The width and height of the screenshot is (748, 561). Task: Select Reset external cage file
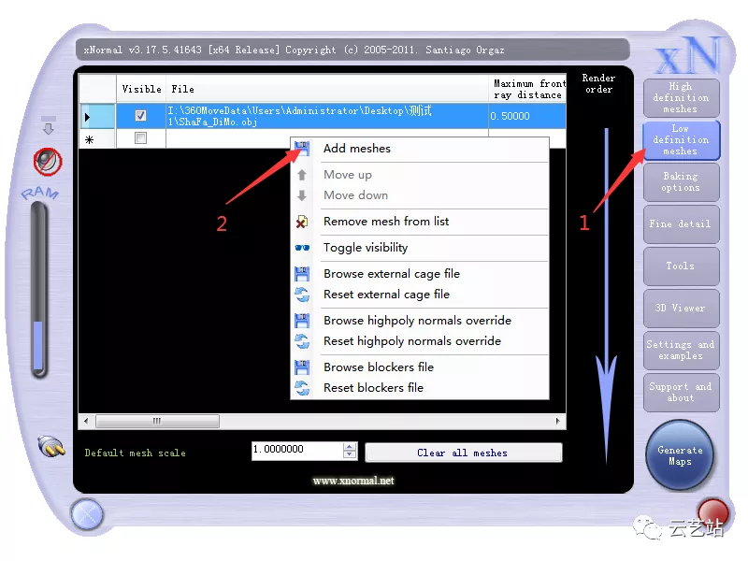coord(420,295)
